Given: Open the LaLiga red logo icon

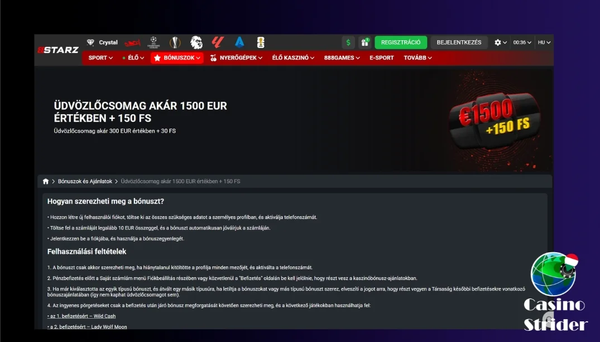Looking at the screenshot, I should [218, 42].
